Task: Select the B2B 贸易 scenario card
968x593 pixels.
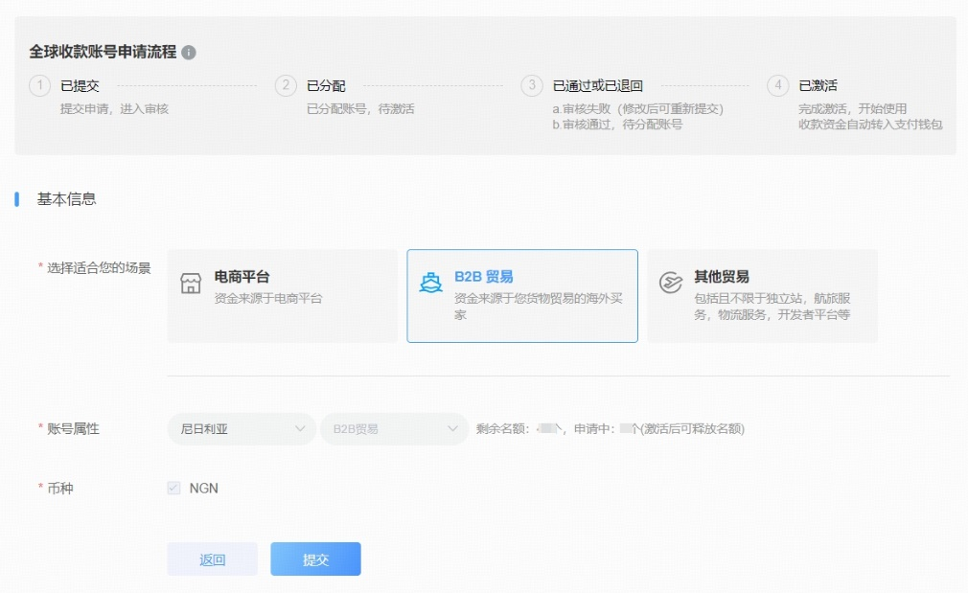Action: click(522, 296)
